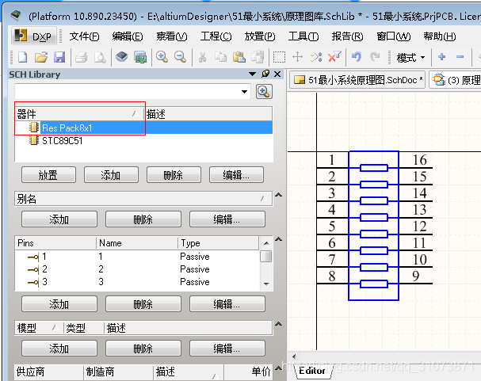
Task: Click the Zoom Out magnifier icon
Action: point(180,57)
